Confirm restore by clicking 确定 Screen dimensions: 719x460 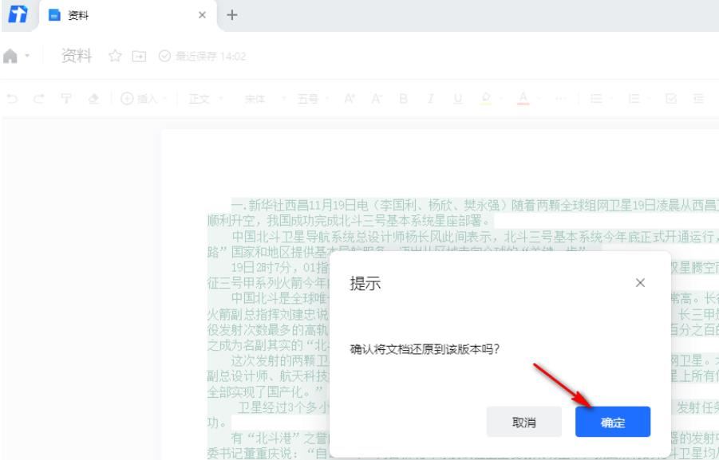pos(611,423)
